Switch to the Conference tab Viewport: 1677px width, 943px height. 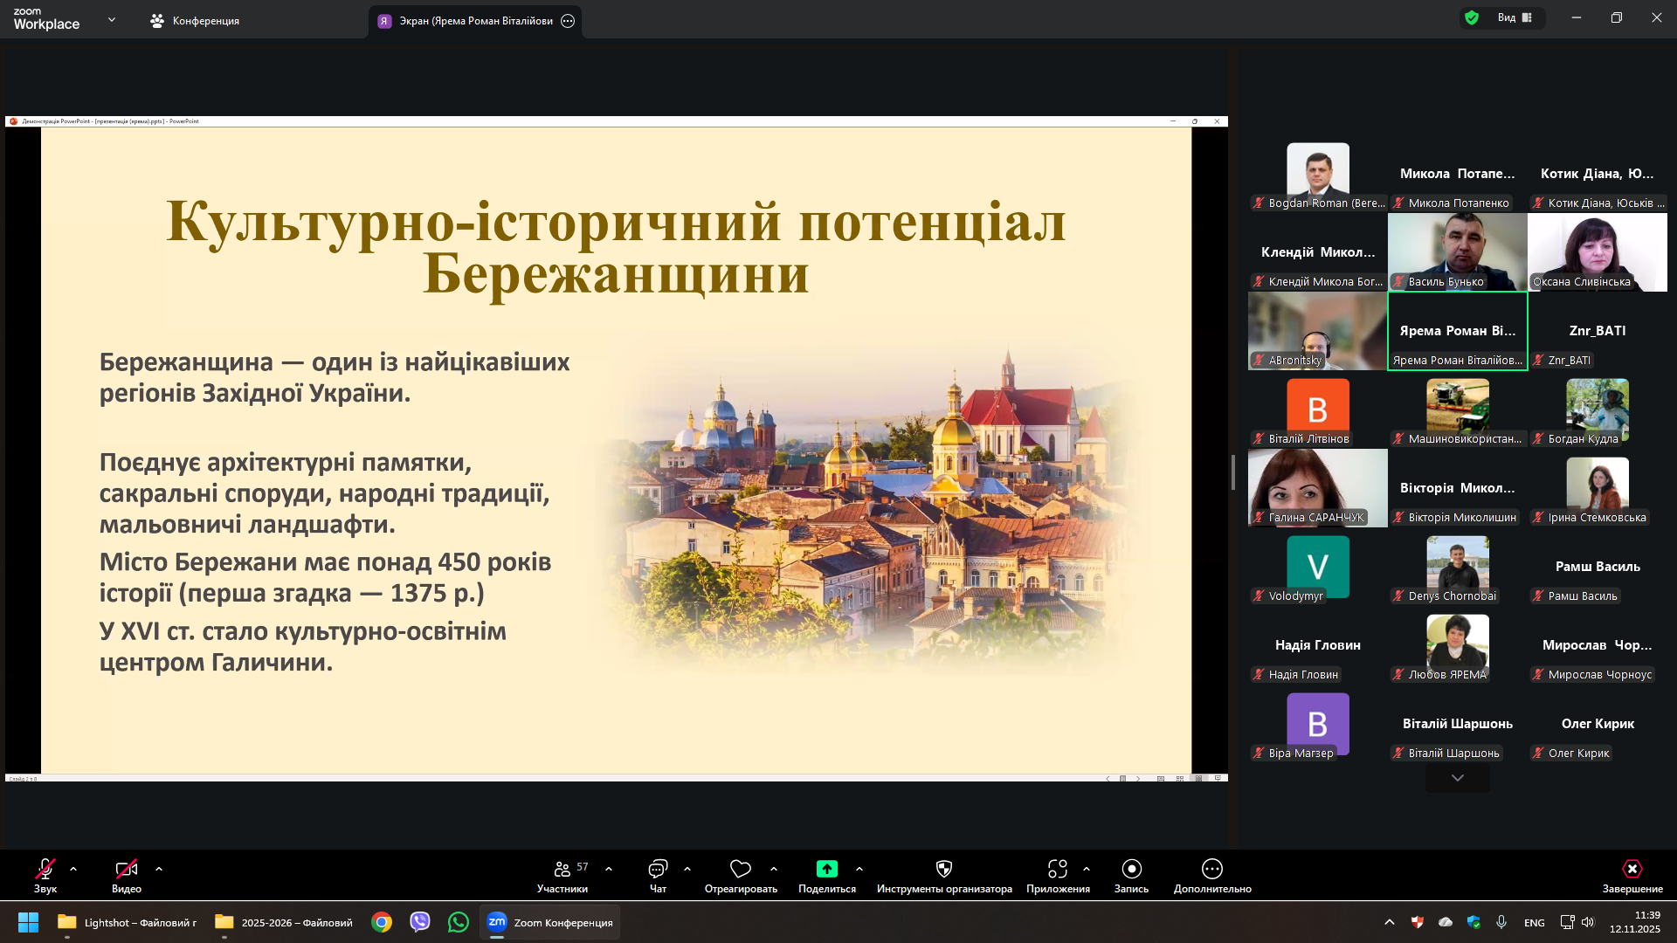tap(195, 20)
